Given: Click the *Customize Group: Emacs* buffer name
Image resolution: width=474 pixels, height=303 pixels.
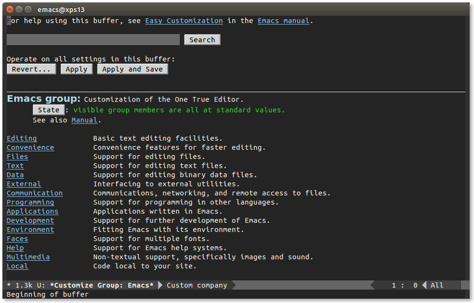Looking at the screenshot, I should 102,285.
